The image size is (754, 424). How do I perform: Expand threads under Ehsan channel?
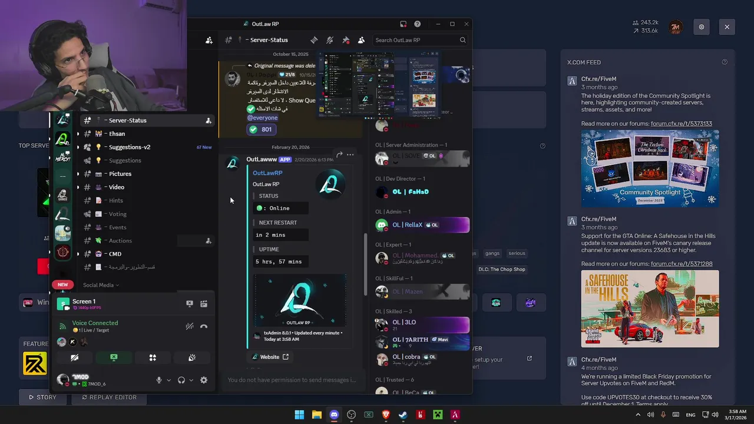78,134
